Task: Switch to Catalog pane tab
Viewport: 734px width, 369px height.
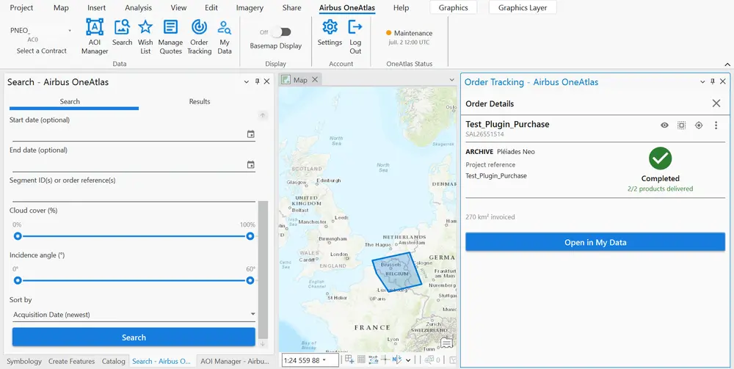Action: (x=113, y=361)
